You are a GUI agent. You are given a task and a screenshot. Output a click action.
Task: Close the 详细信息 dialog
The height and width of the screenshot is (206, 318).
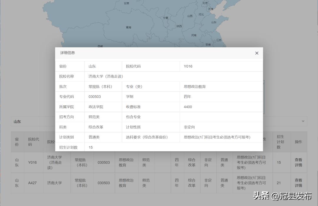pos(257,53)
